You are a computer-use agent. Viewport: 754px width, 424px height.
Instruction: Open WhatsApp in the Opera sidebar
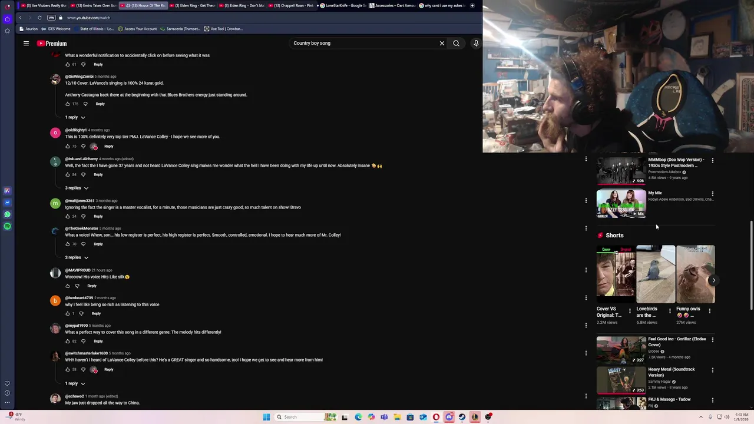click(x=7, y=214)
